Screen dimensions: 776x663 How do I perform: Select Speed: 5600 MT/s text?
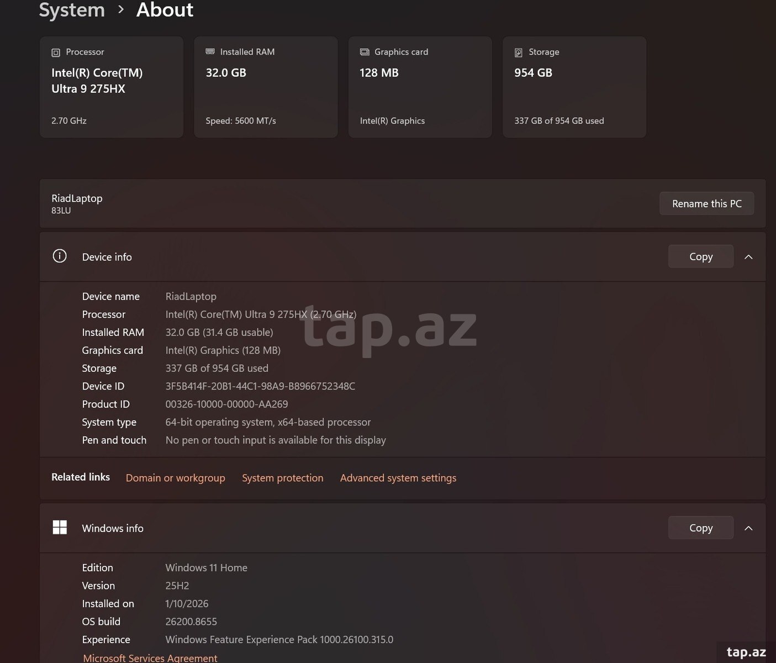[x=241, y=120]
